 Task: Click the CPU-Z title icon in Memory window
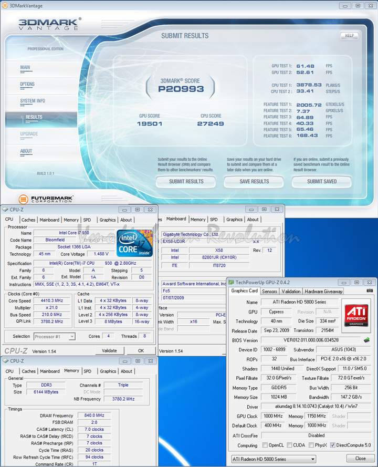pyautogui.click(x=5, y=361)
